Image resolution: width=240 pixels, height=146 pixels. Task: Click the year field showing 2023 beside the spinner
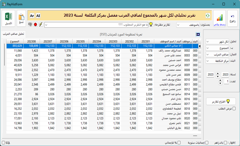[225, 75]
